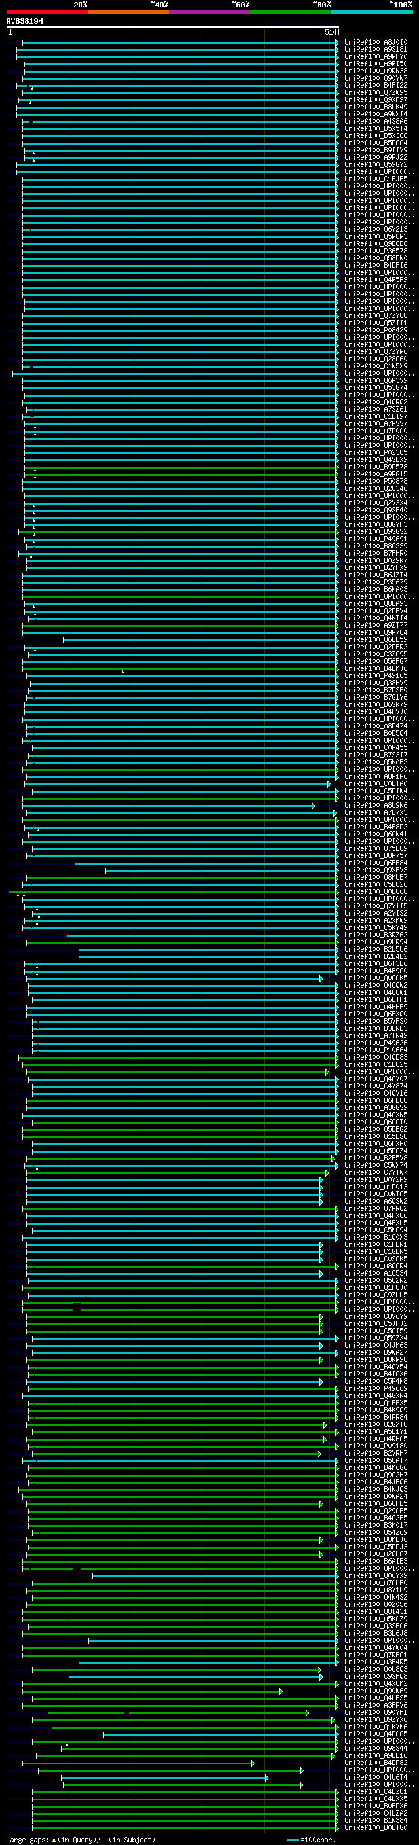
Task: Select the UniRef100_P36578 label
Action: tap(376, 251)
